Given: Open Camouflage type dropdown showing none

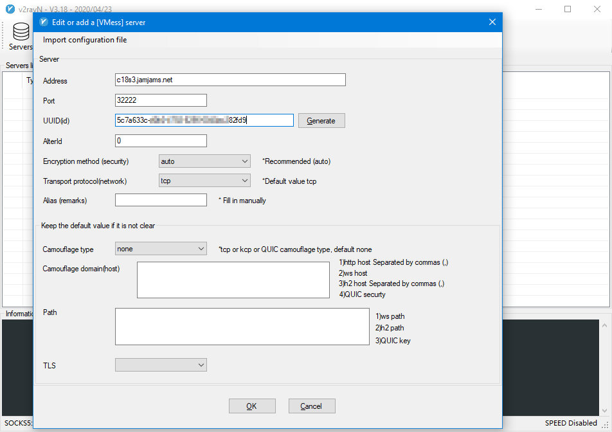Looking at the screenshot, I should (x=161, y=249).
